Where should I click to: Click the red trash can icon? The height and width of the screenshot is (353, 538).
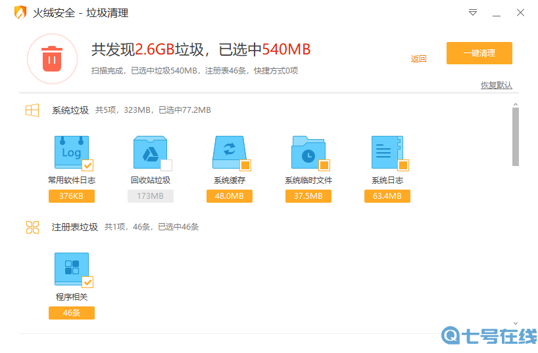[52, 59]
